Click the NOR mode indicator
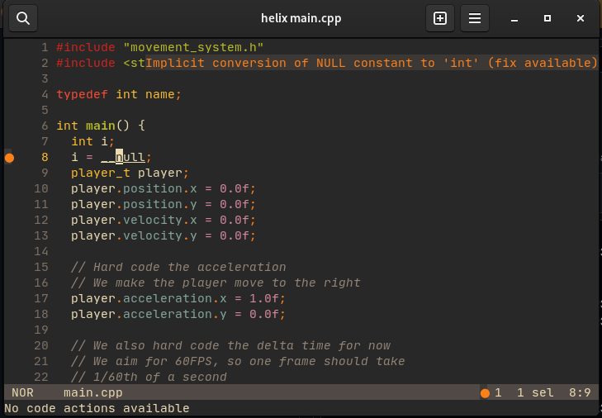 click(x=22, y=392)
